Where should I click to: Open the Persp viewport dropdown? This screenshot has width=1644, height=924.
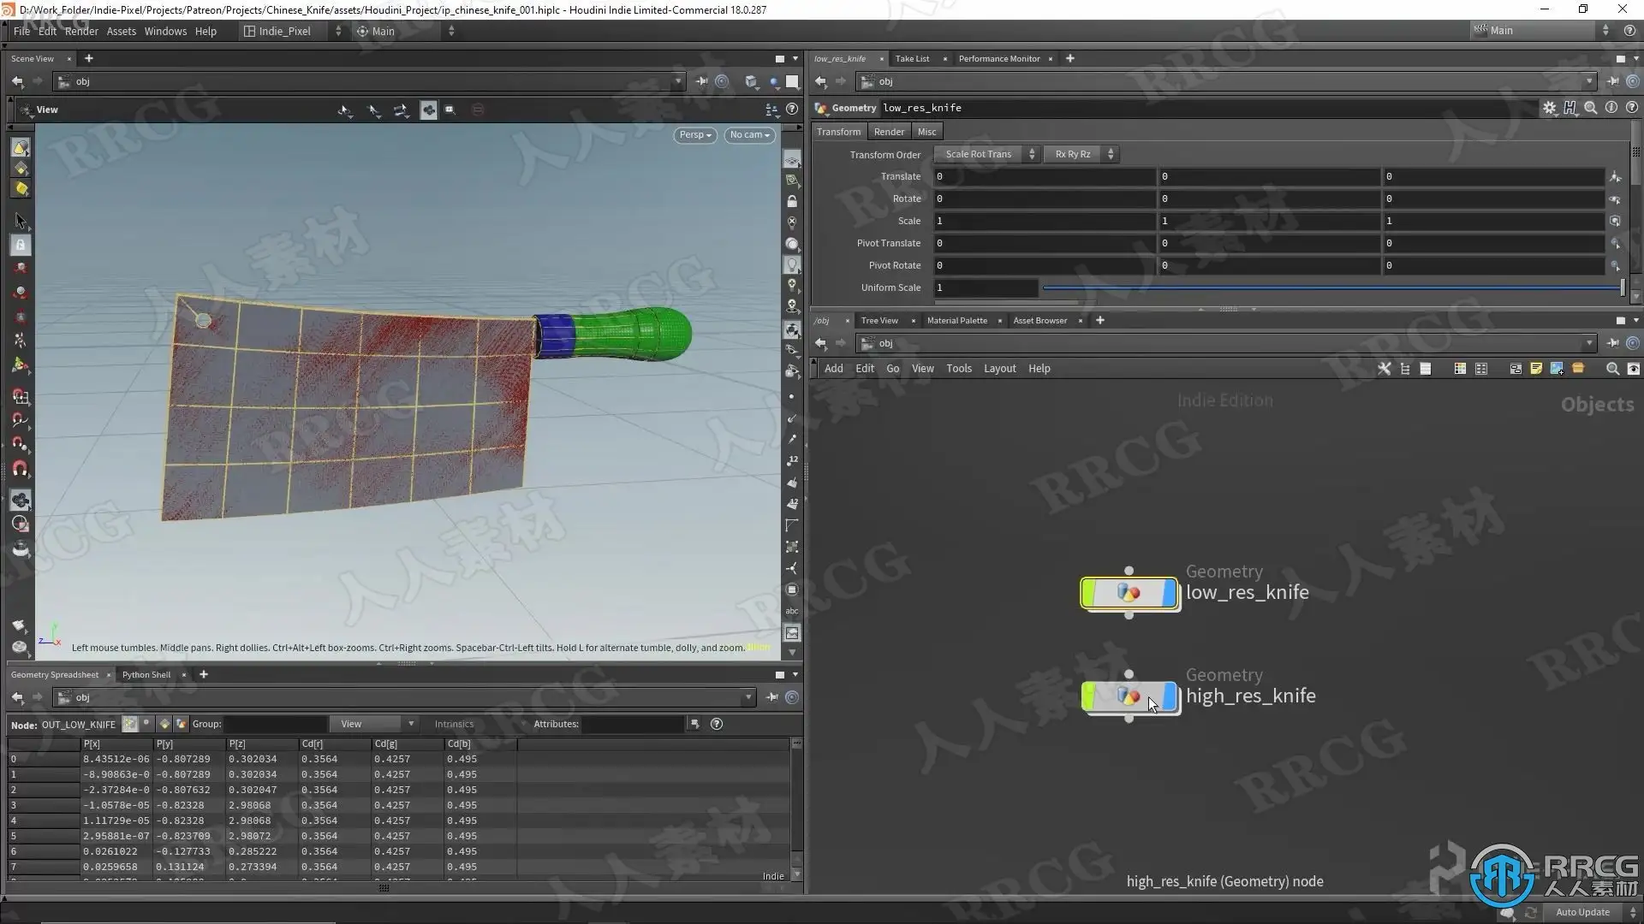pyautogui.click(x=695, y=135)
